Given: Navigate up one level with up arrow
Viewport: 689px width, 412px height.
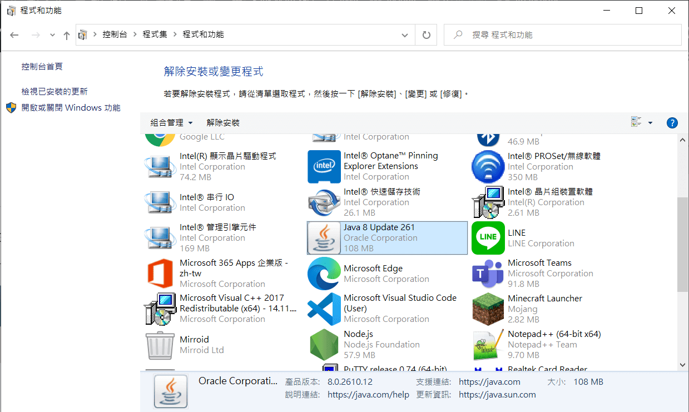Looking at the screenshot, I should tap(67, 35).
